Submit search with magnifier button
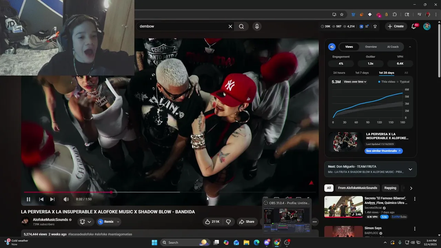The height and width of the screenshot is (248, 441). (242, 26)
